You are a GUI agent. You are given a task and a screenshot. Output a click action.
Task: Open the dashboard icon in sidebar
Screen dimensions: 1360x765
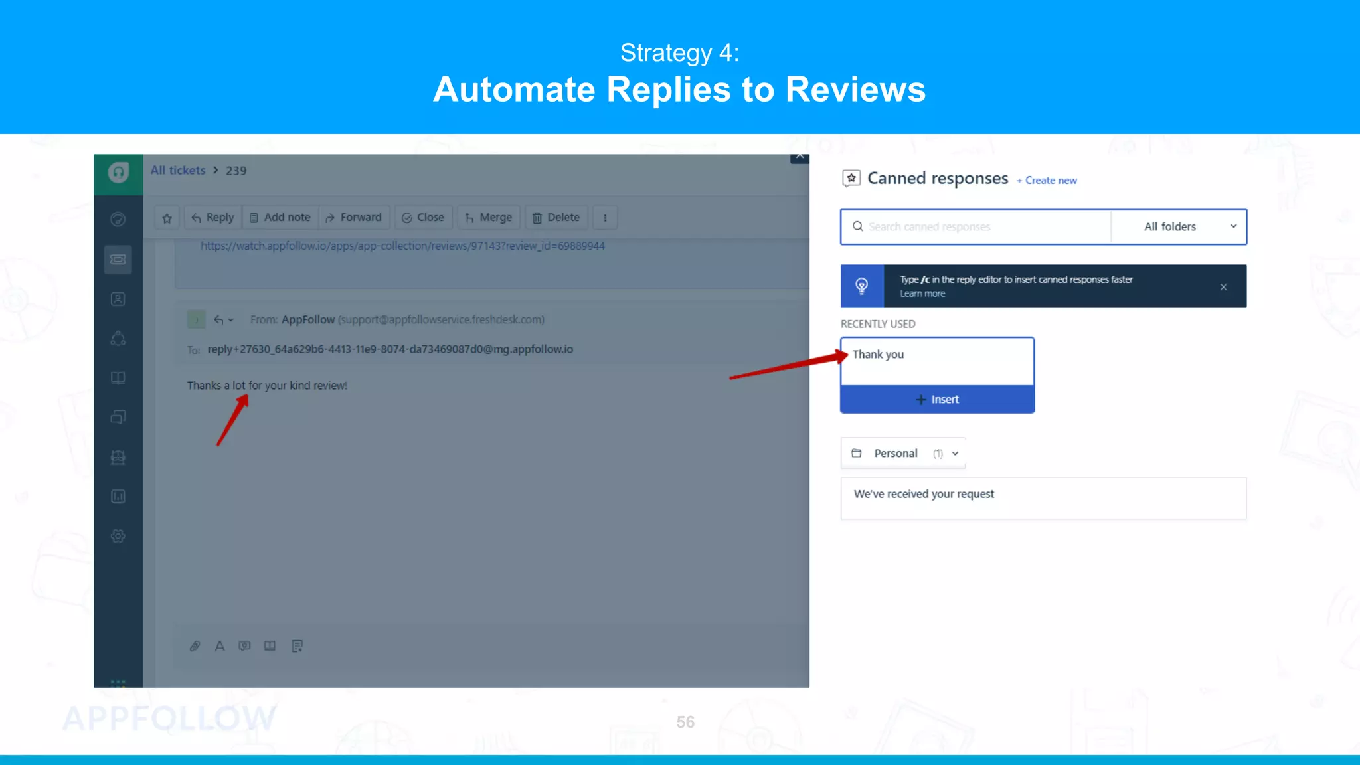pyautogui.click(x=118, y=220)
